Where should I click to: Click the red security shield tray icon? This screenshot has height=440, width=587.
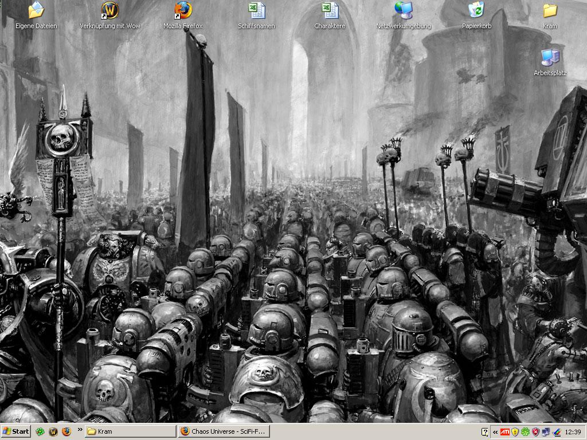(535, 432)
